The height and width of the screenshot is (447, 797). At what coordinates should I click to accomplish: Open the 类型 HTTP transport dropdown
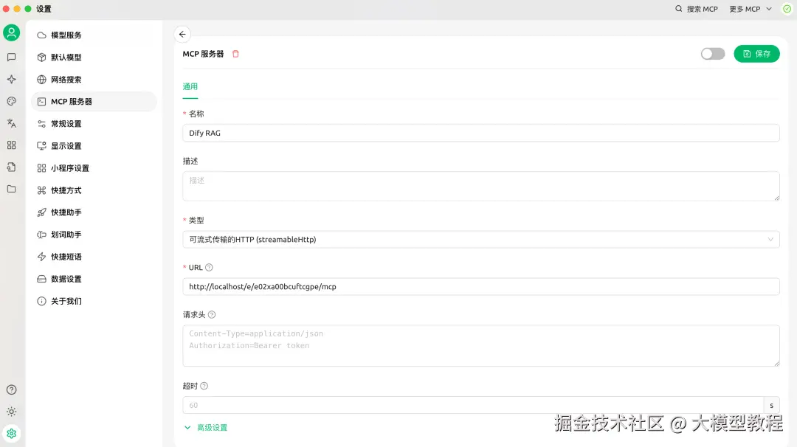pos(480,239)
